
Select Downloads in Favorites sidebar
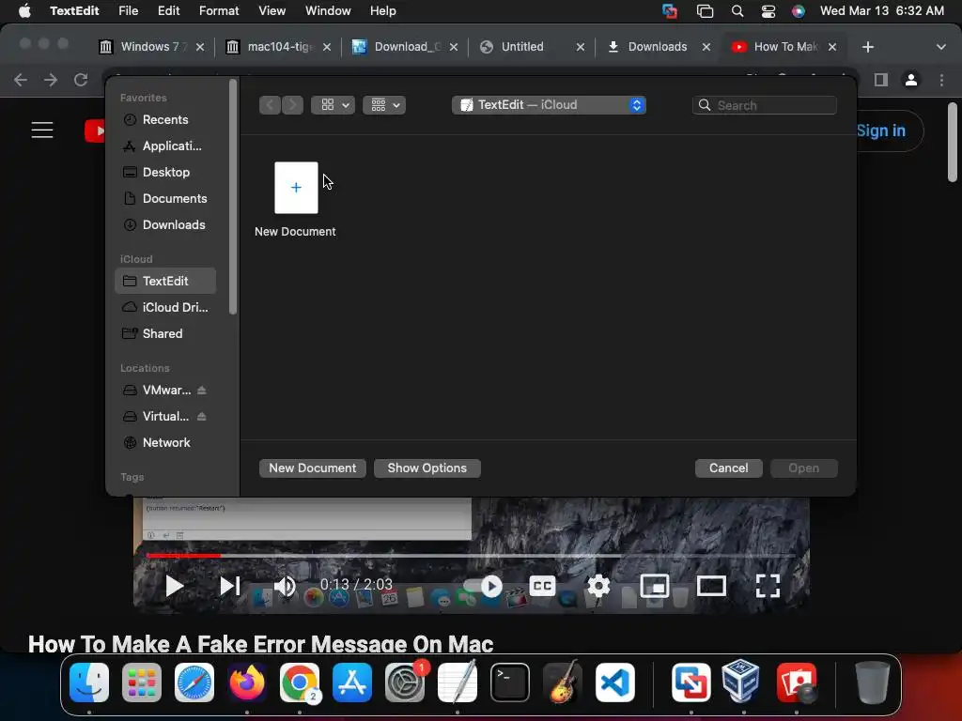click(x=164, y=225)
